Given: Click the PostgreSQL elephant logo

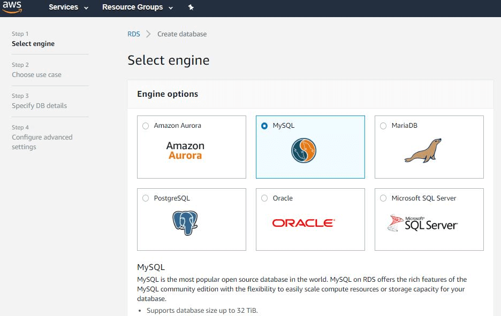Looking at the screenshot, I should [x=185, y=223].
